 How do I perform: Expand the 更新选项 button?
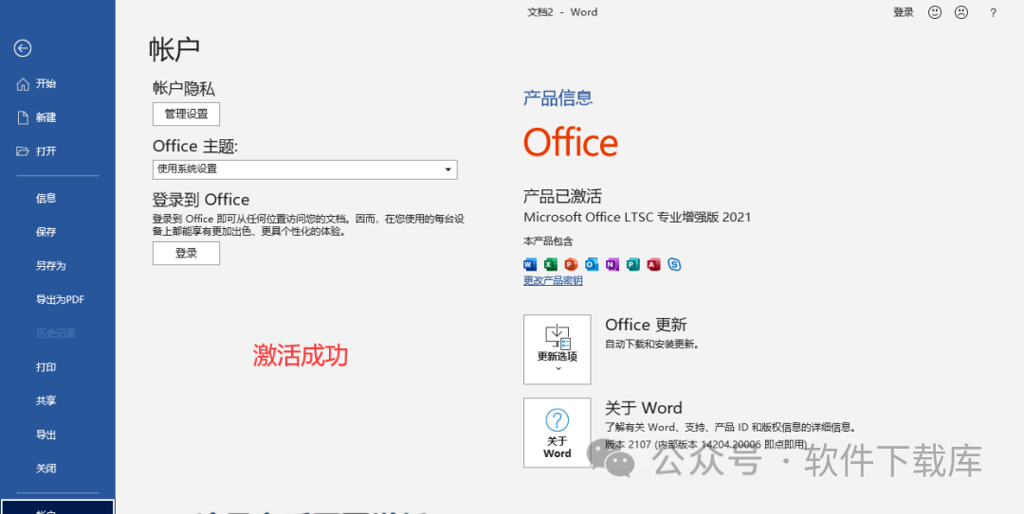coord(558,349)
